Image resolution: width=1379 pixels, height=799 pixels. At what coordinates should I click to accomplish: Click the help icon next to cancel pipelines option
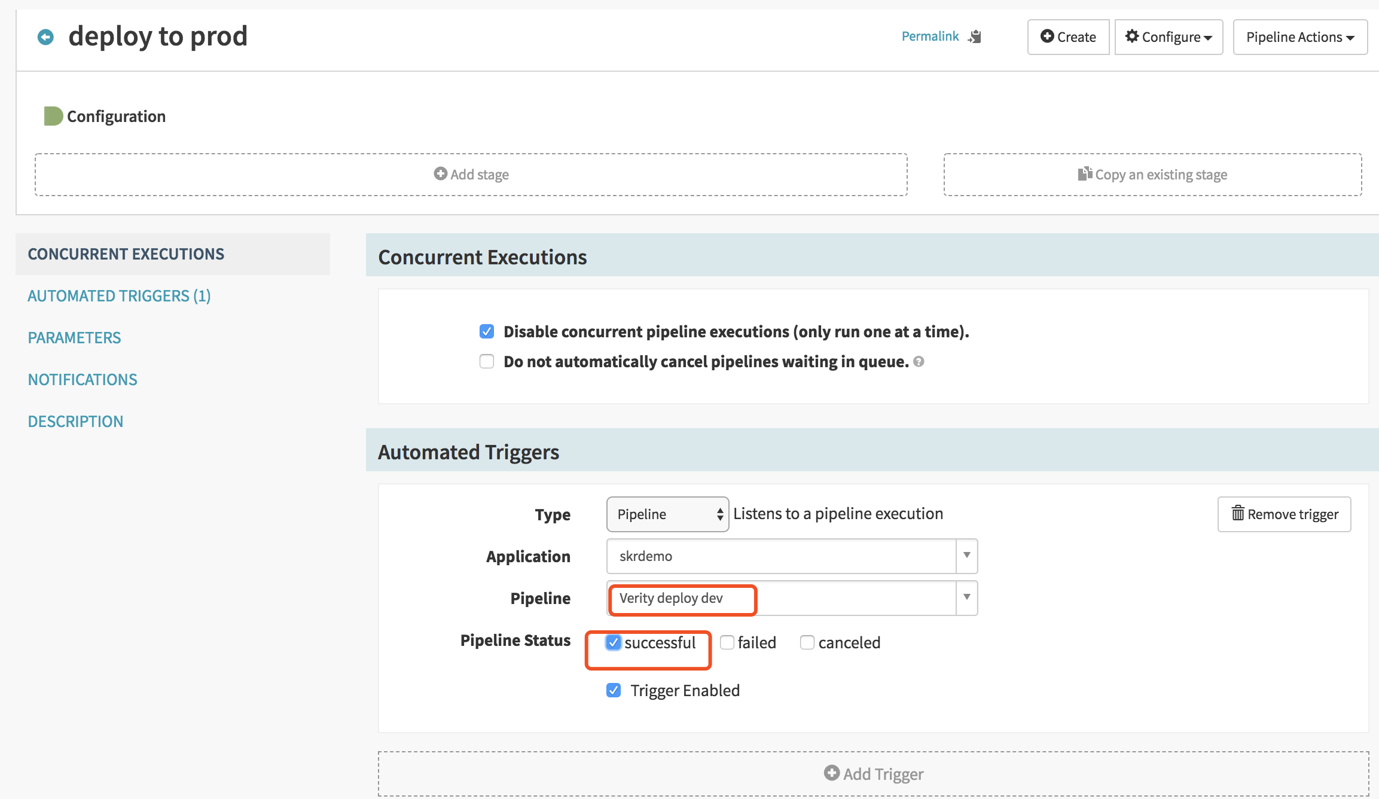pyautogui.click(x=919, y=361)
